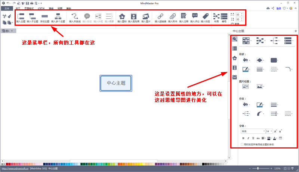
Task: Toggle strikethrough abc formatting
Action: [258, 138]
